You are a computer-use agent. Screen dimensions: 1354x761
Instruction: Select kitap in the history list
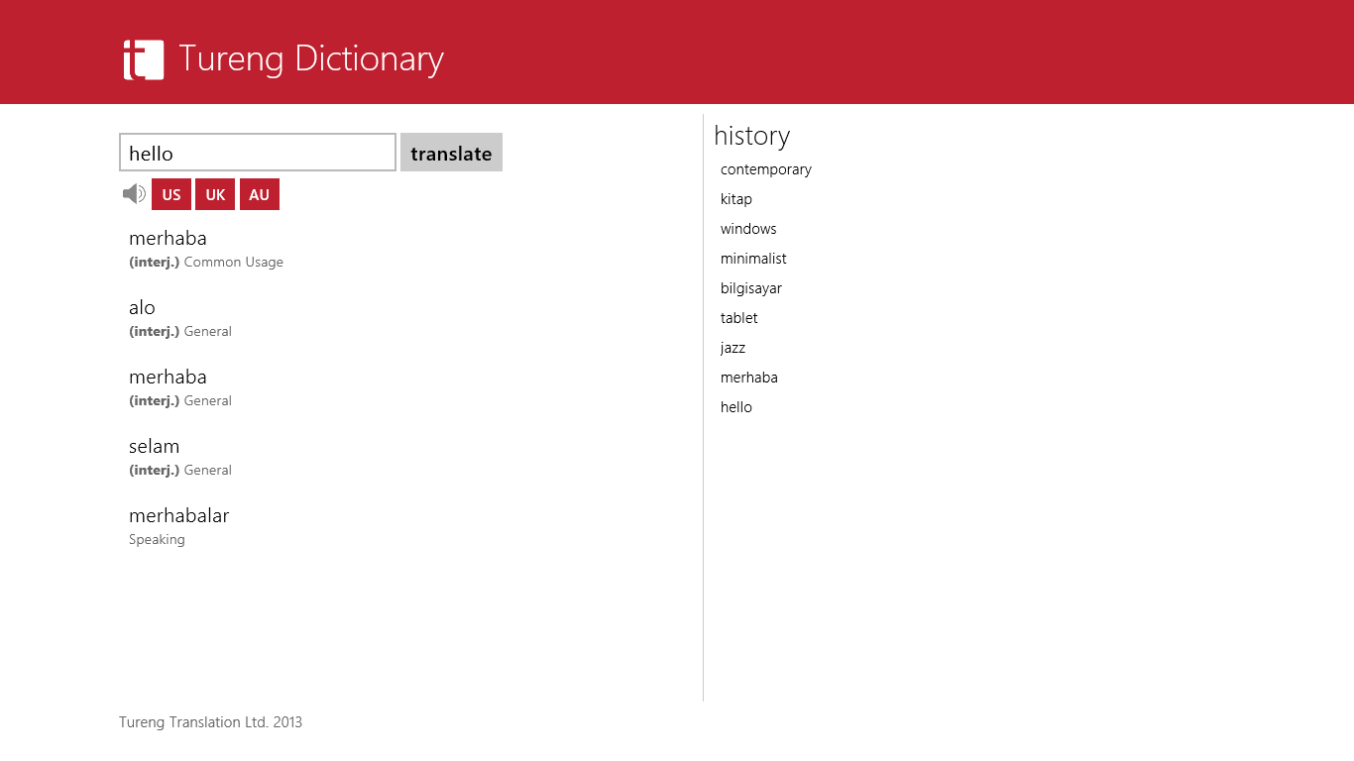pos(735,199)
